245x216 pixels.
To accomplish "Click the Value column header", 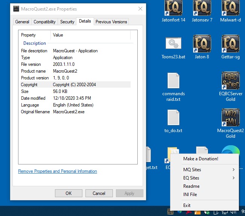I will point(90,35).
